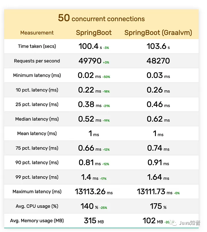207x232 pixels.
Task: Select the Median latency (ms) row label
Action: tap(37, 119)
